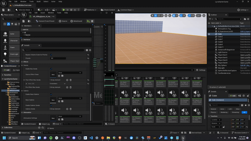Viewport: 251px width, 141px height.
Task: Expand the Index [0] array entry
Action: point(26,84)
